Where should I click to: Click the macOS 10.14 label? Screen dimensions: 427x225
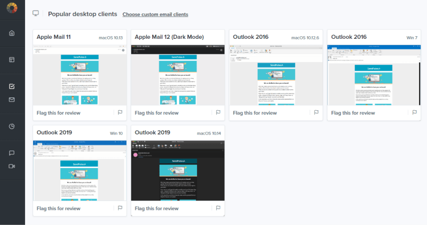[x=209, y=134]
